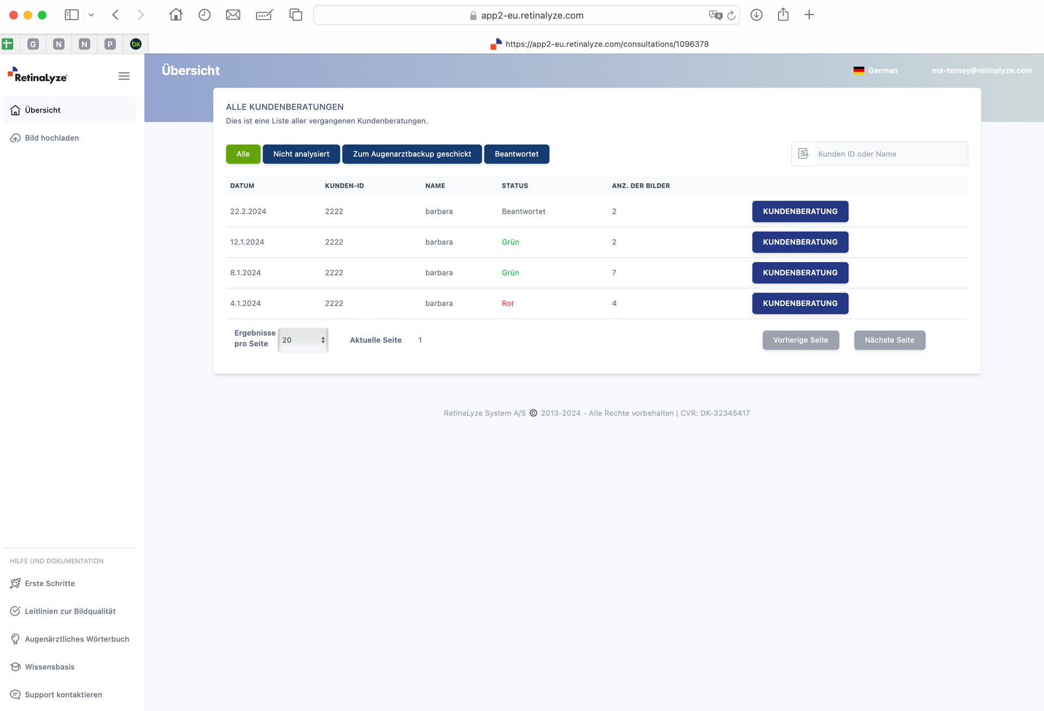1044x711 pixels.
Task: Open Kundenberatung for 4.1.2024 row
Action: point(800,303)
